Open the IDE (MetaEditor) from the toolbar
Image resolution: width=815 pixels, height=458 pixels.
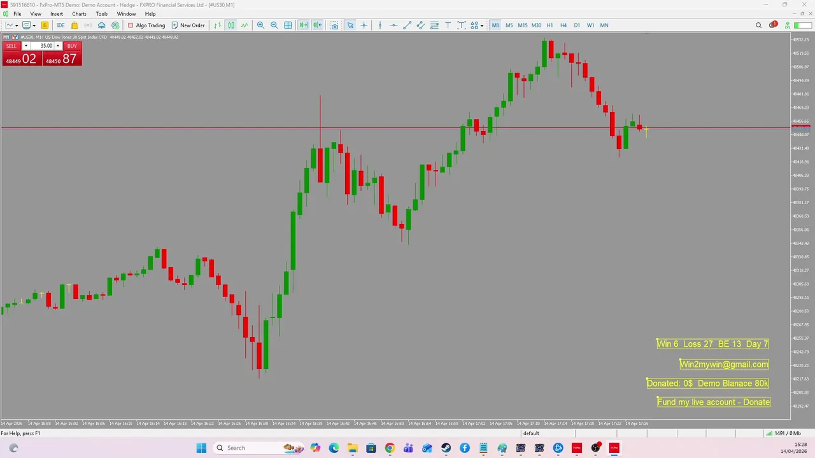(x=60, y=25)
